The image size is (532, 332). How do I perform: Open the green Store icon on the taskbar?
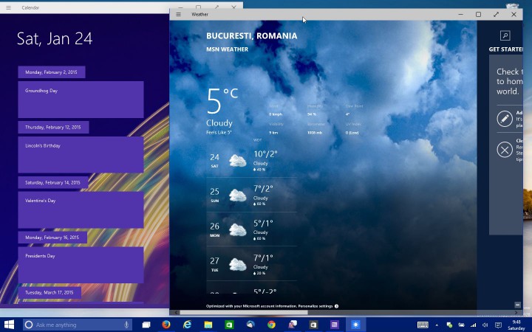tap(229, 325)
